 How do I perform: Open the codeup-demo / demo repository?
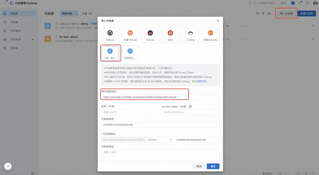(74, 24)
